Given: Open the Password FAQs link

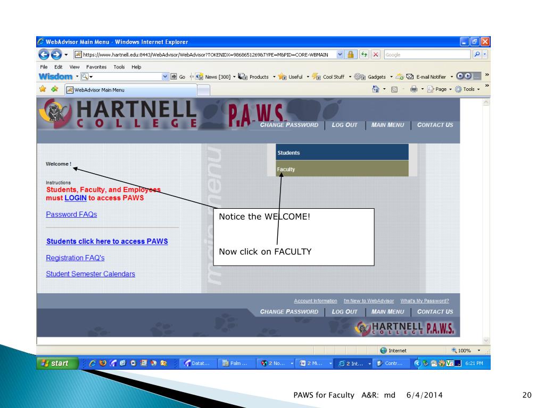Looking at the screenshot, I should 71,215.
